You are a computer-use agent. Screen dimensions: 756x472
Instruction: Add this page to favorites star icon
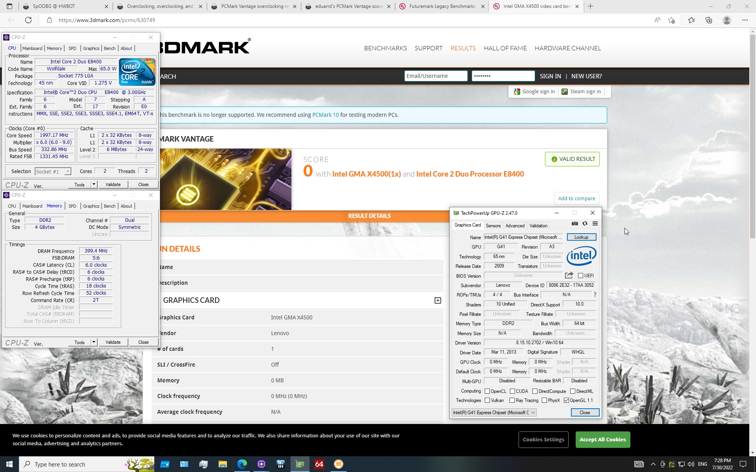(672, 20)
